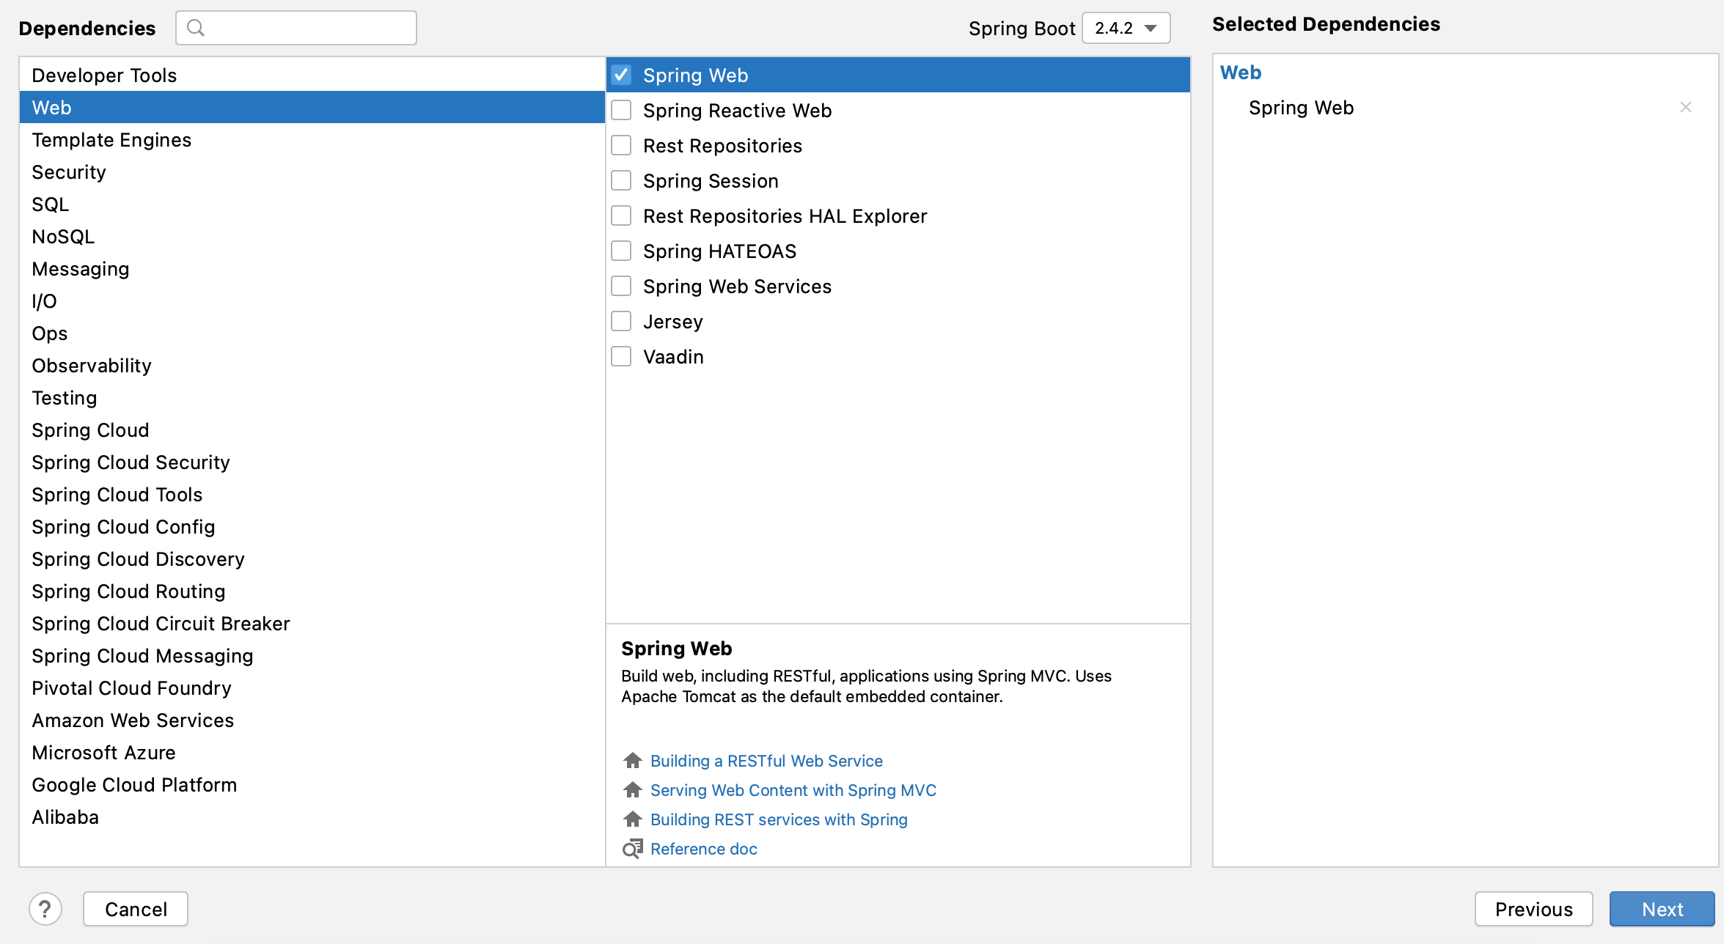
Task: Open Building a RESTful Web Service link
Action: coord(766,761)
